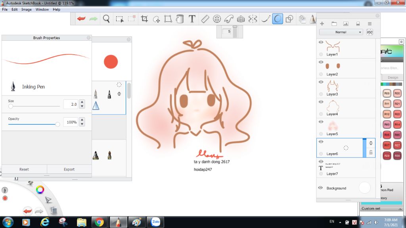The height and width of the screenshot is (228, 406).
Task: Switch to the Design tab in Copic library
Action: (x=393, y=77)
